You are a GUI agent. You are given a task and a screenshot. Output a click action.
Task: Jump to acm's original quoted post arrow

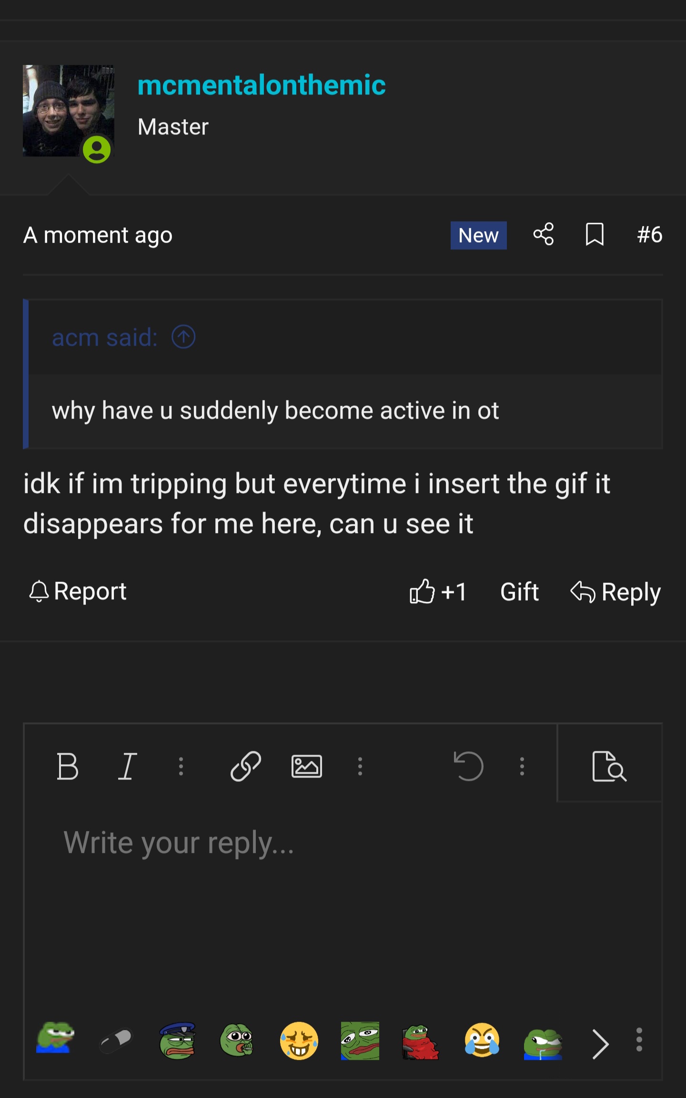[x=183, y=337]
